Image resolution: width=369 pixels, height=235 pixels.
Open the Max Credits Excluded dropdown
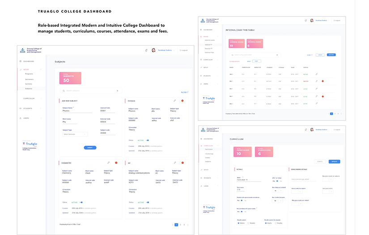click(277, 201)
